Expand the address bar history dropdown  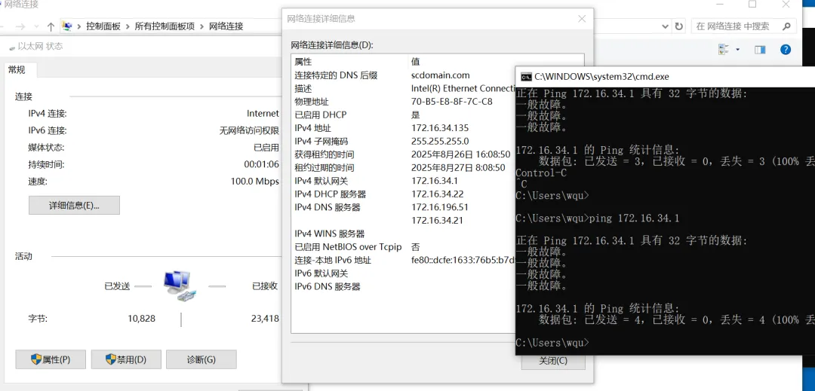tap(666, 26)
